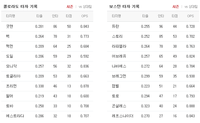Open player 프리먼 entry
This screenshot has width=200, height=123.
(x=47, y=86)
